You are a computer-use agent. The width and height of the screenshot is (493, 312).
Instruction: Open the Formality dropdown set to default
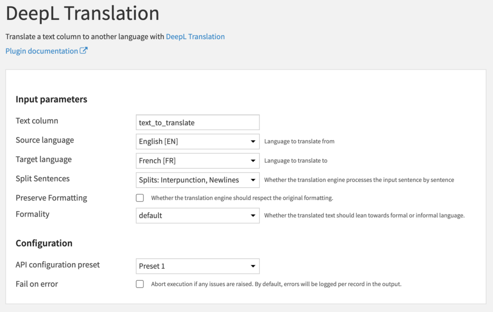[197, 216]
